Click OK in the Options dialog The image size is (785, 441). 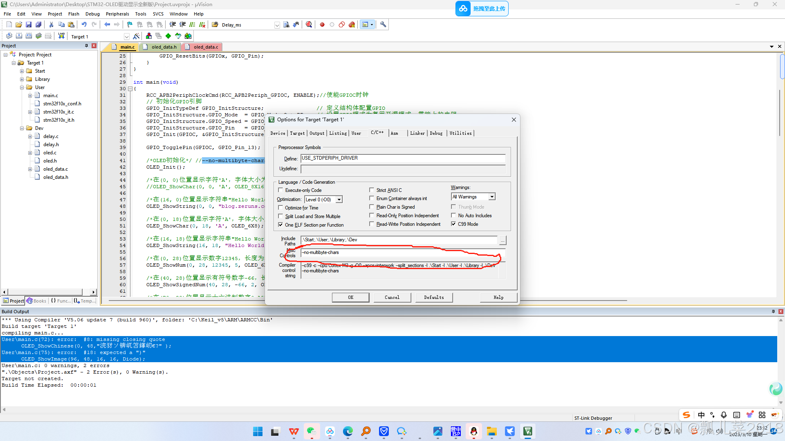tap(350, 297)
